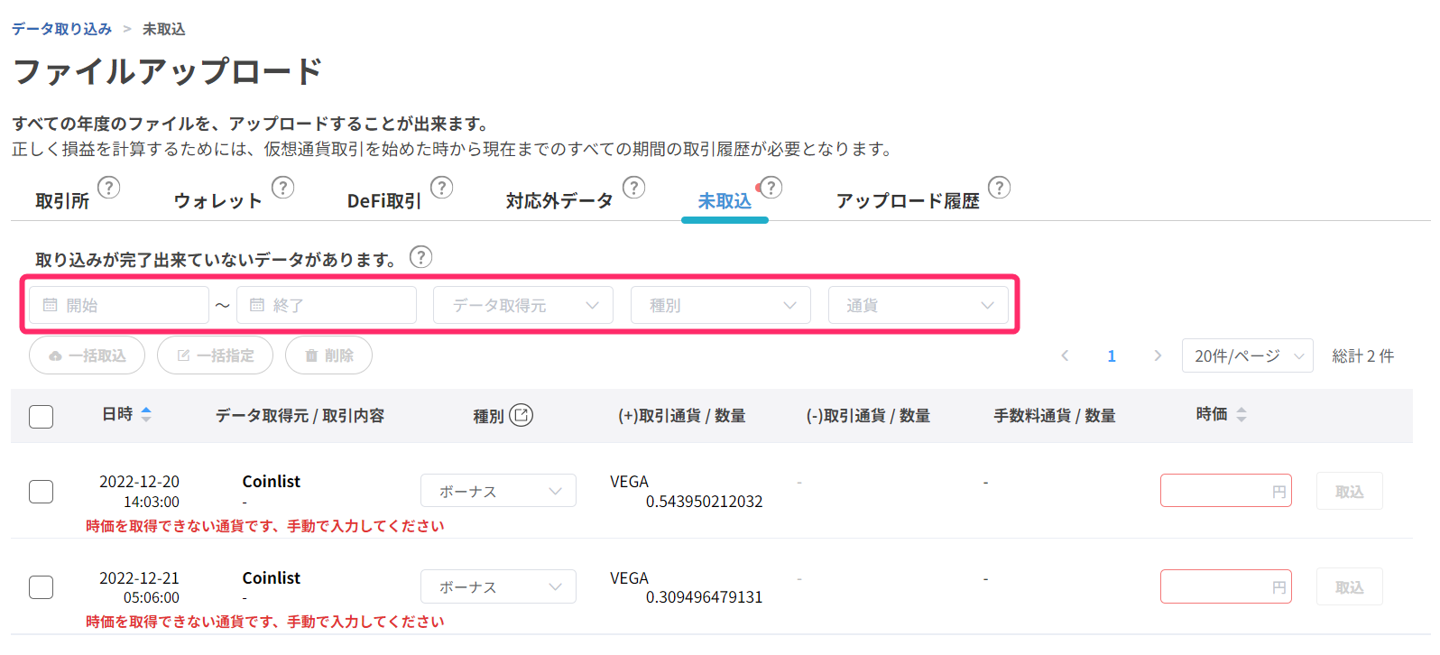Open ボーナス dropdown in 2022-12-21 row
The height and width of the screenshot is (655, 1440).
tap(498, 586)
